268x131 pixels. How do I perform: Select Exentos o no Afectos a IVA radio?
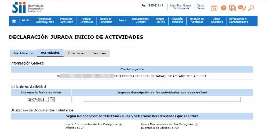196,125
